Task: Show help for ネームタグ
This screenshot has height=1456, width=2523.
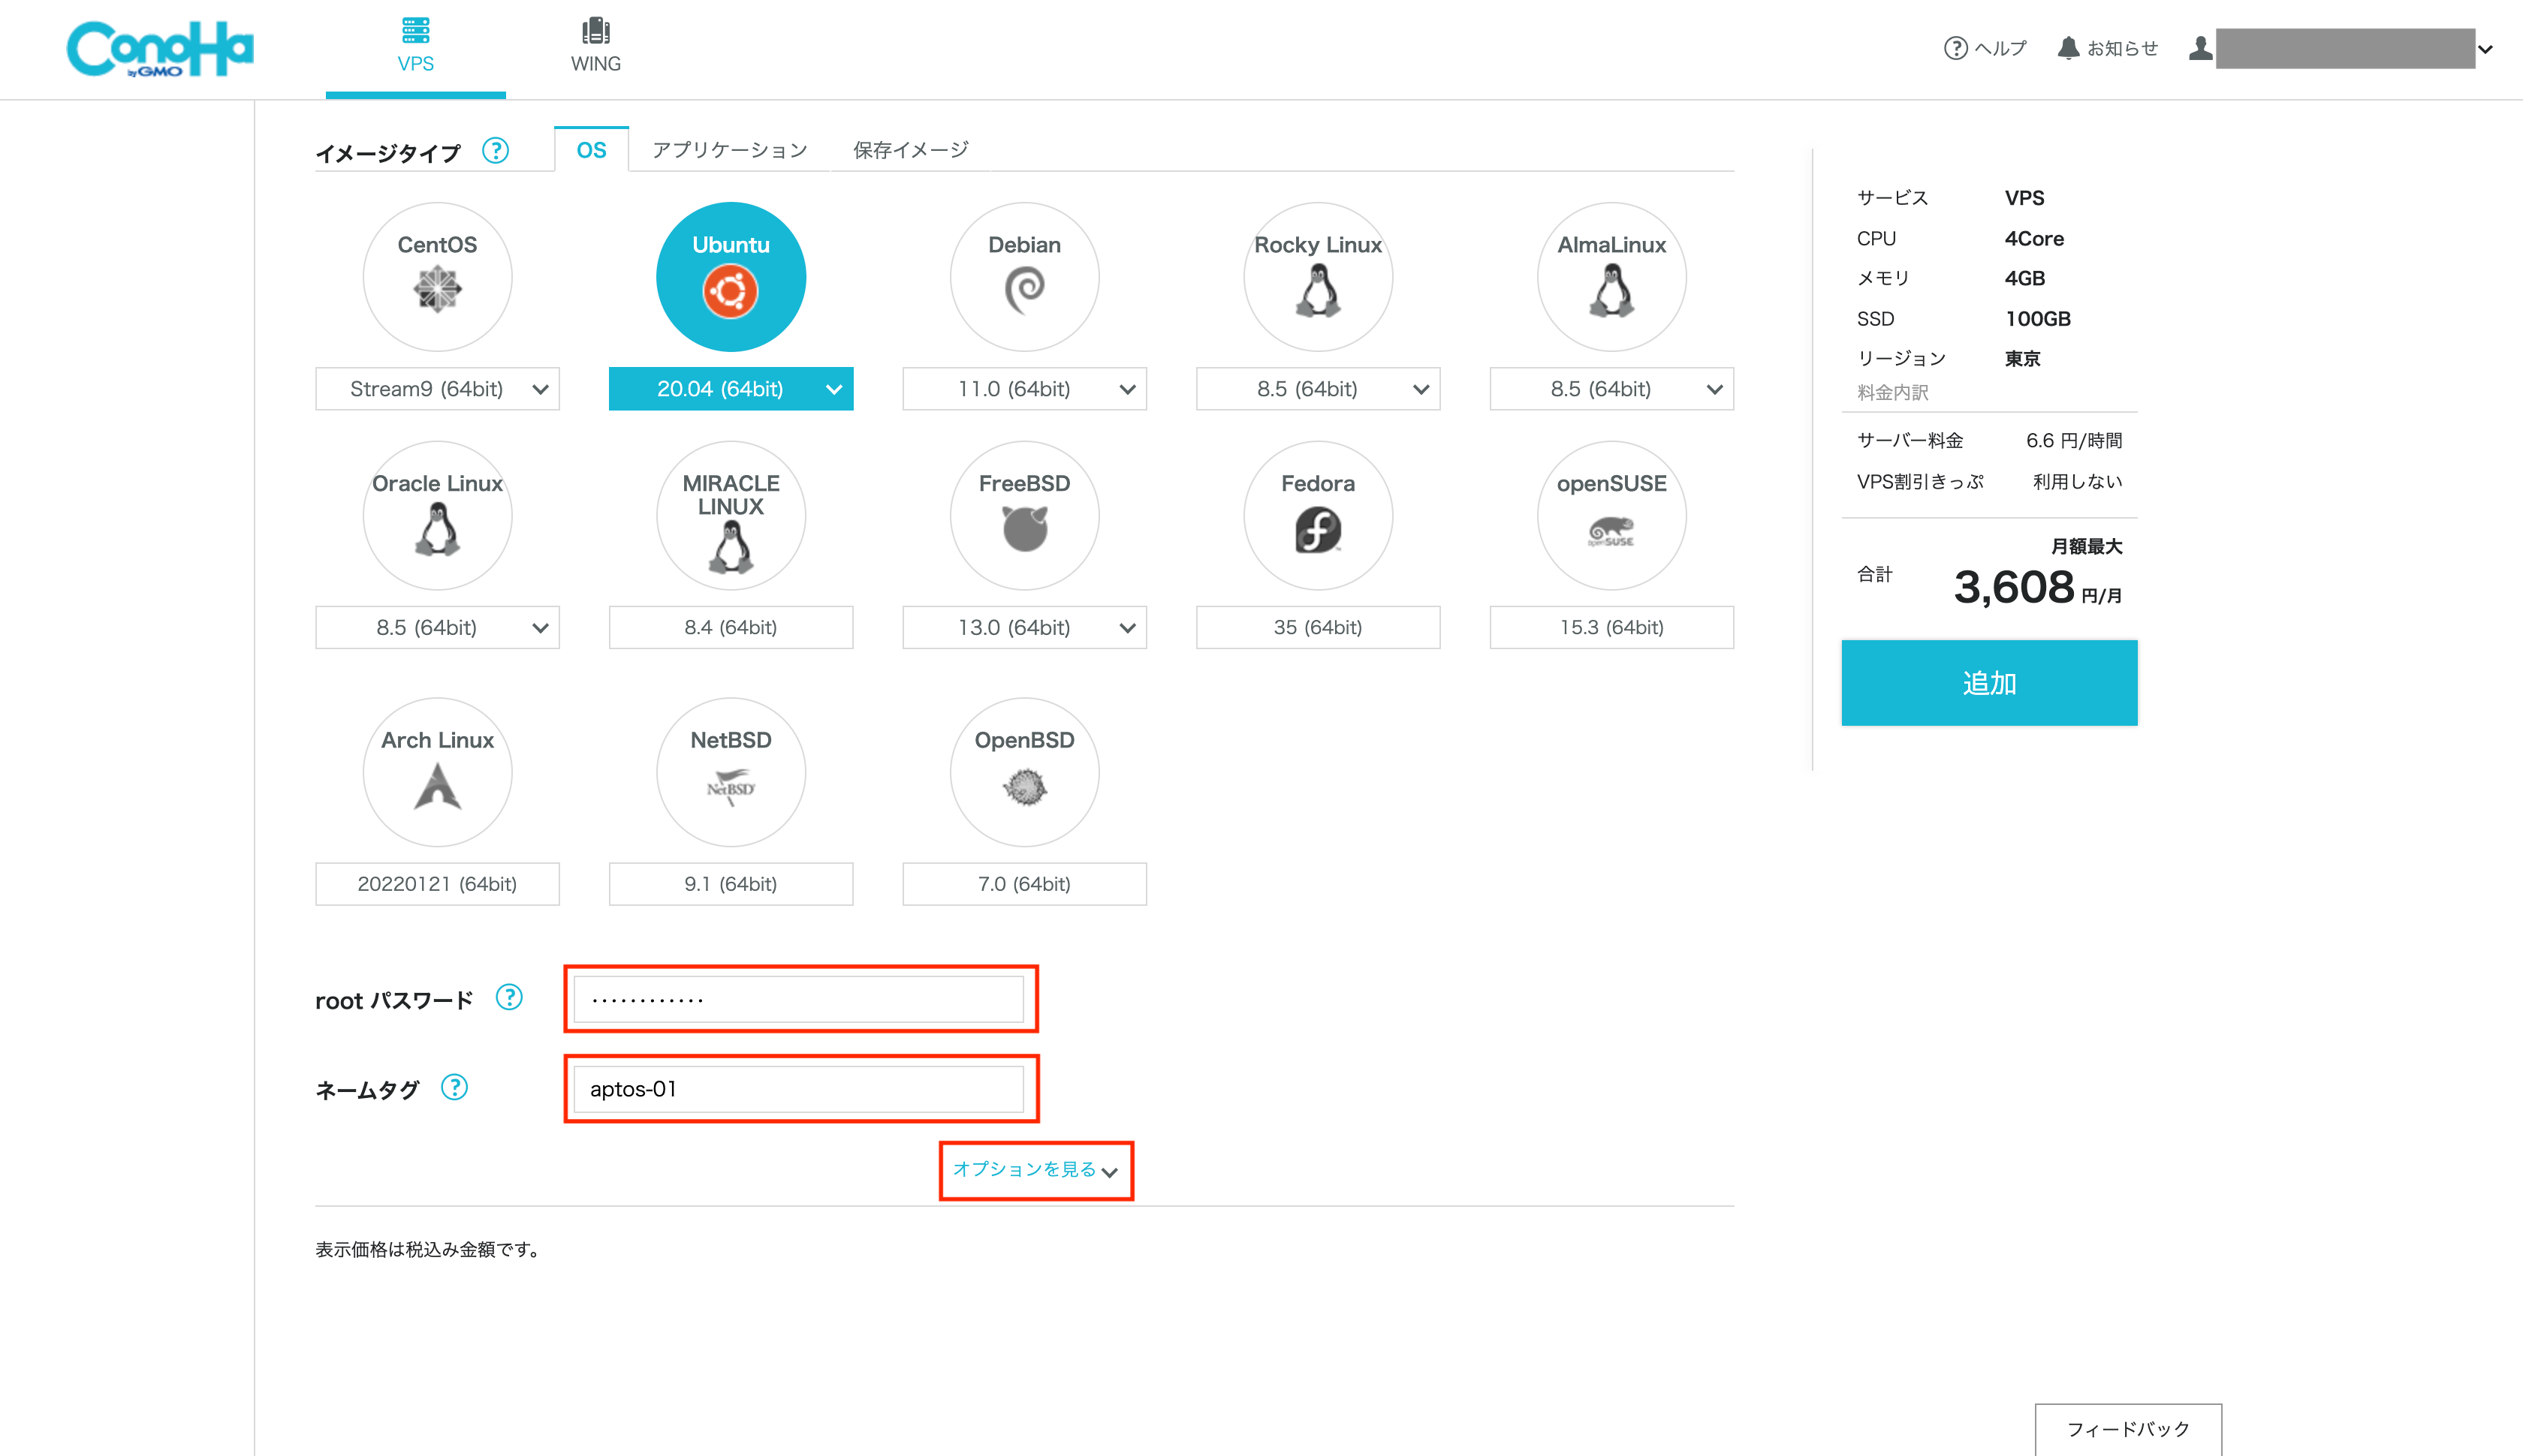Action: click(454, 1087)
